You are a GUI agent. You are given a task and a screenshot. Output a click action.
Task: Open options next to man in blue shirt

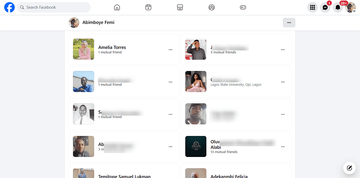click(171, 82)
